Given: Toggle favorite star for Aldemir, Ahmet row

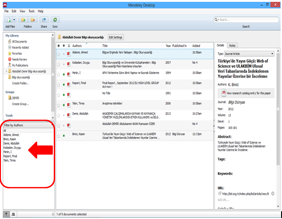Looking at the screenshot, I should pos(59,54).
